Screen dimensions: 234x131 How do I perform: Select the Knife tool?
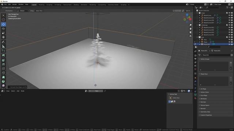pyautogui.click(x=3, y=73)
